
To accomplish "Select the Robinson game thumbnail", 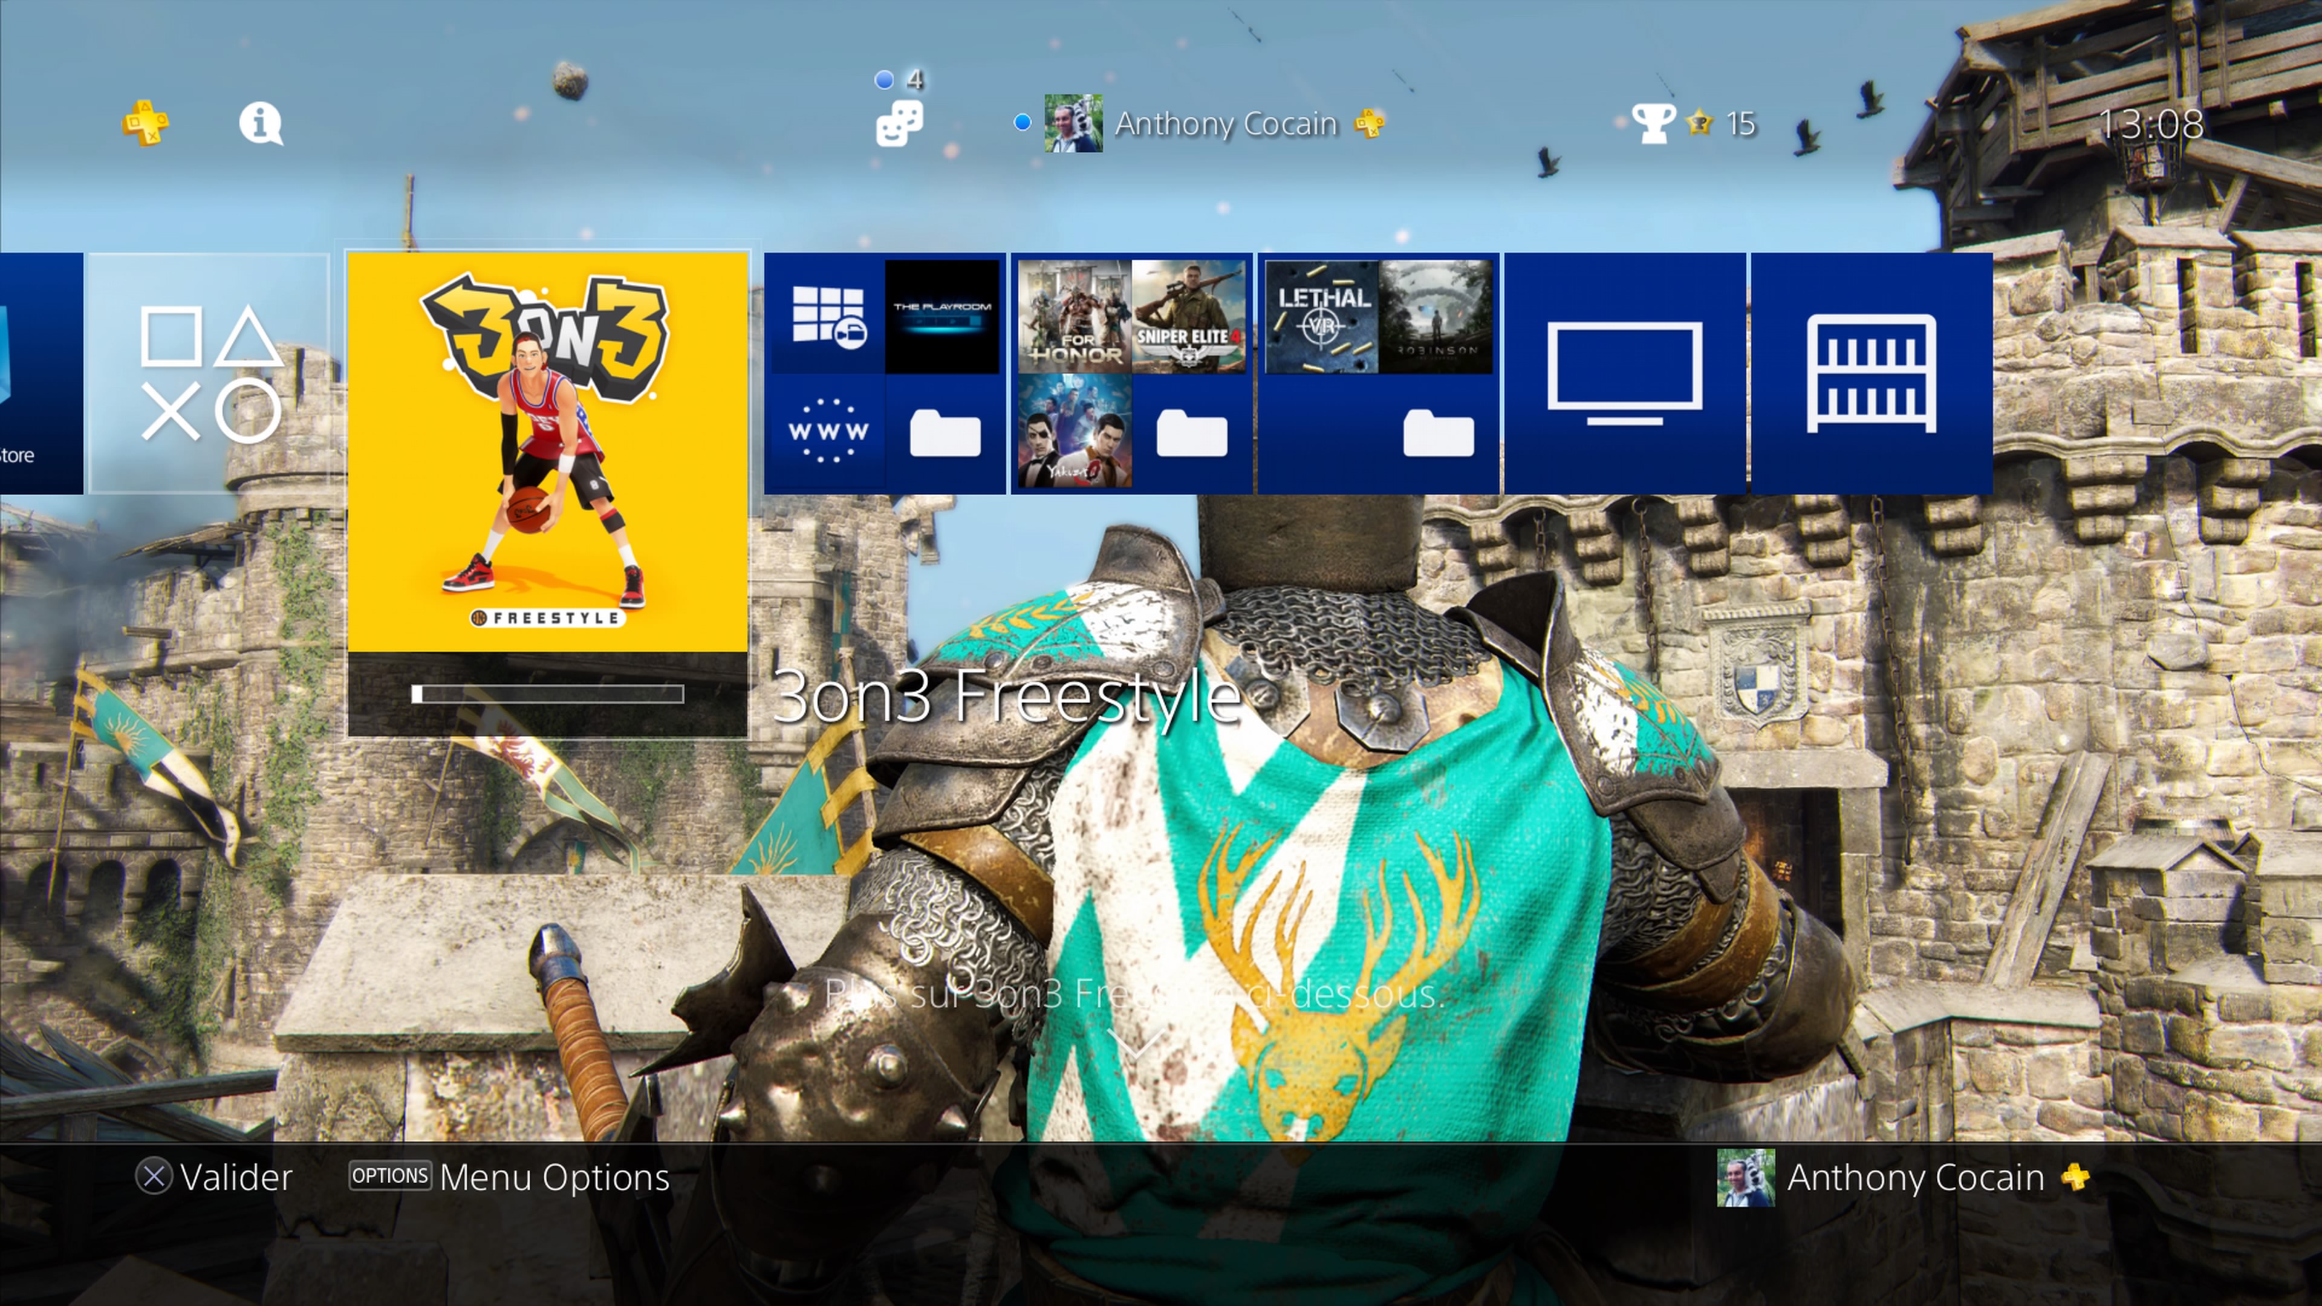I will [x=1436, y=316].
